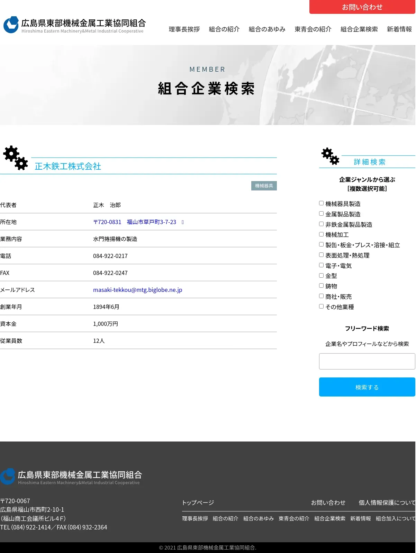Screen dimensions: 416x553
Task: Click the map icon beside the address
Action: click(x=183, y=222)
